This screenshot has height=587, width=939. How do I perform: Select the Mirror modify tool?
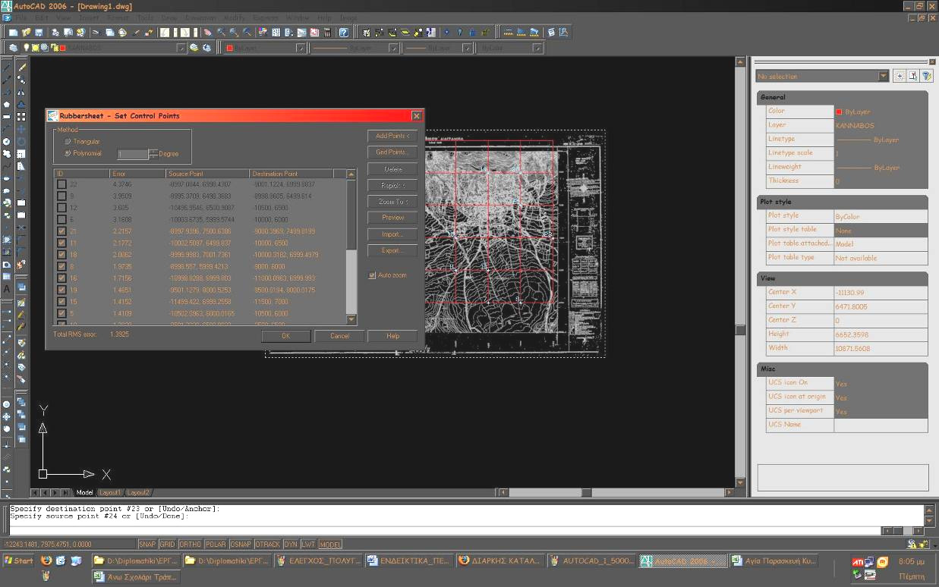point(21,92)
